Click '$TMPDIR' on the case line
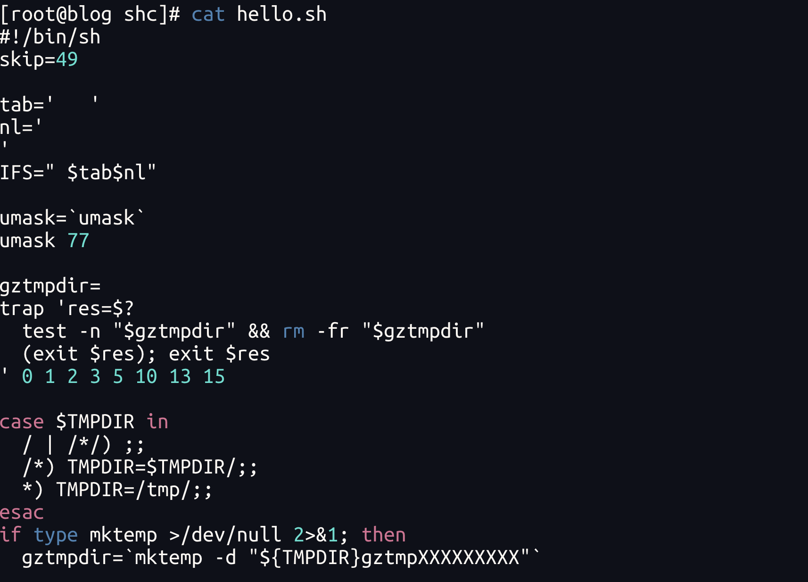The width and height of the screenshot is (808, 582). (95, 422)
